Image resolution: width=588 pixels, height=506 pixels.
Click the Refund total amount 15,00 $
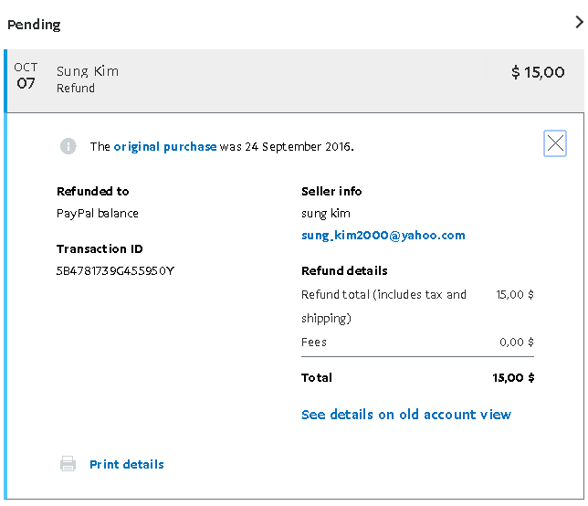[515, 294]
